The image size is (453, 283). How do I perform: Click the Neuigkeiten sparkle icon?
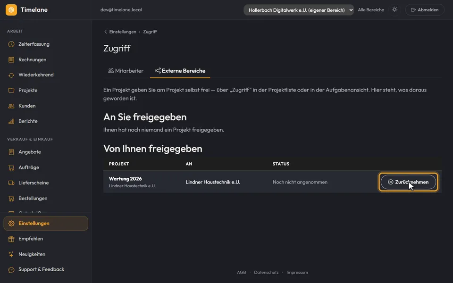(11, 254)
